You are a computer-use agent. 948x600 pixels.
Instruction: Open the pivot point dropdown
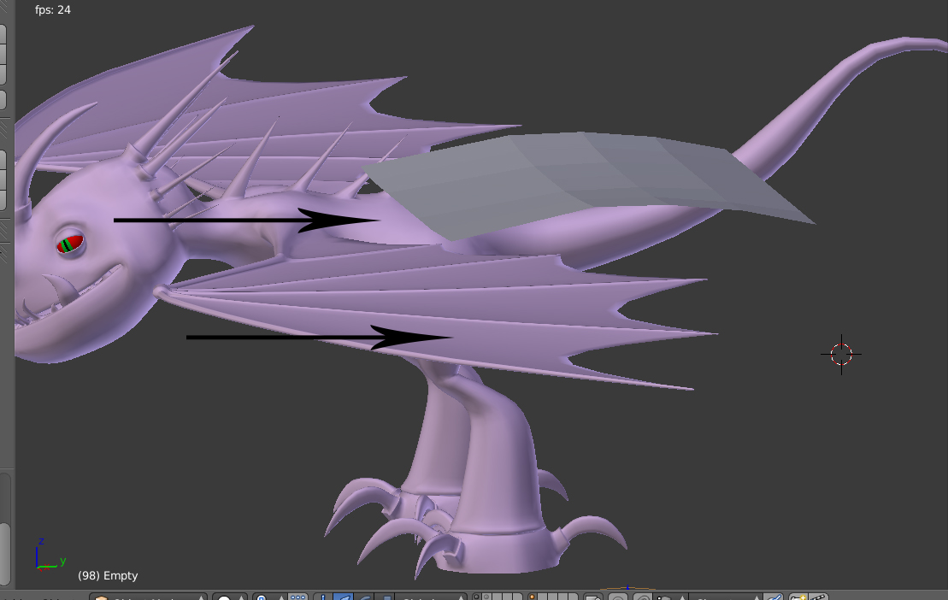269,597
